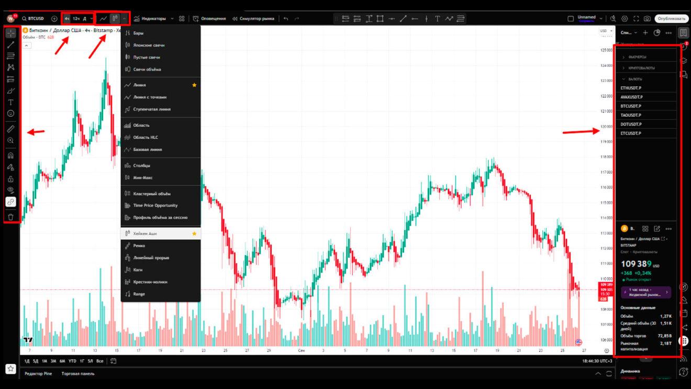This screenshot has width=691, height=389.
Task: Open the Редактор Pine panel
Action: coord(38,374)
